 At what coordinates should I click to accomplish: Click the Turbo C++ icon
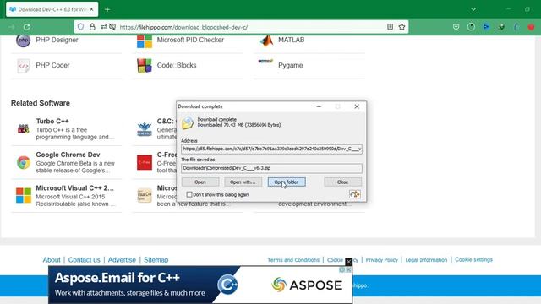23,129
